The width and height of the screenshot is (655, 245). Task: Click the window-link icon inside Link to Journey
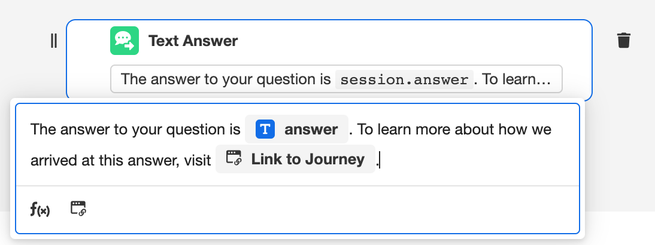pyautogui.click(x=234, y=159)
